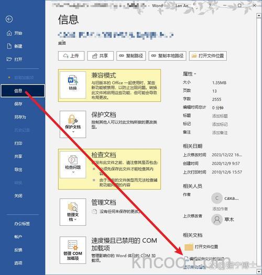Open the 开始 home page

[15, 33]
